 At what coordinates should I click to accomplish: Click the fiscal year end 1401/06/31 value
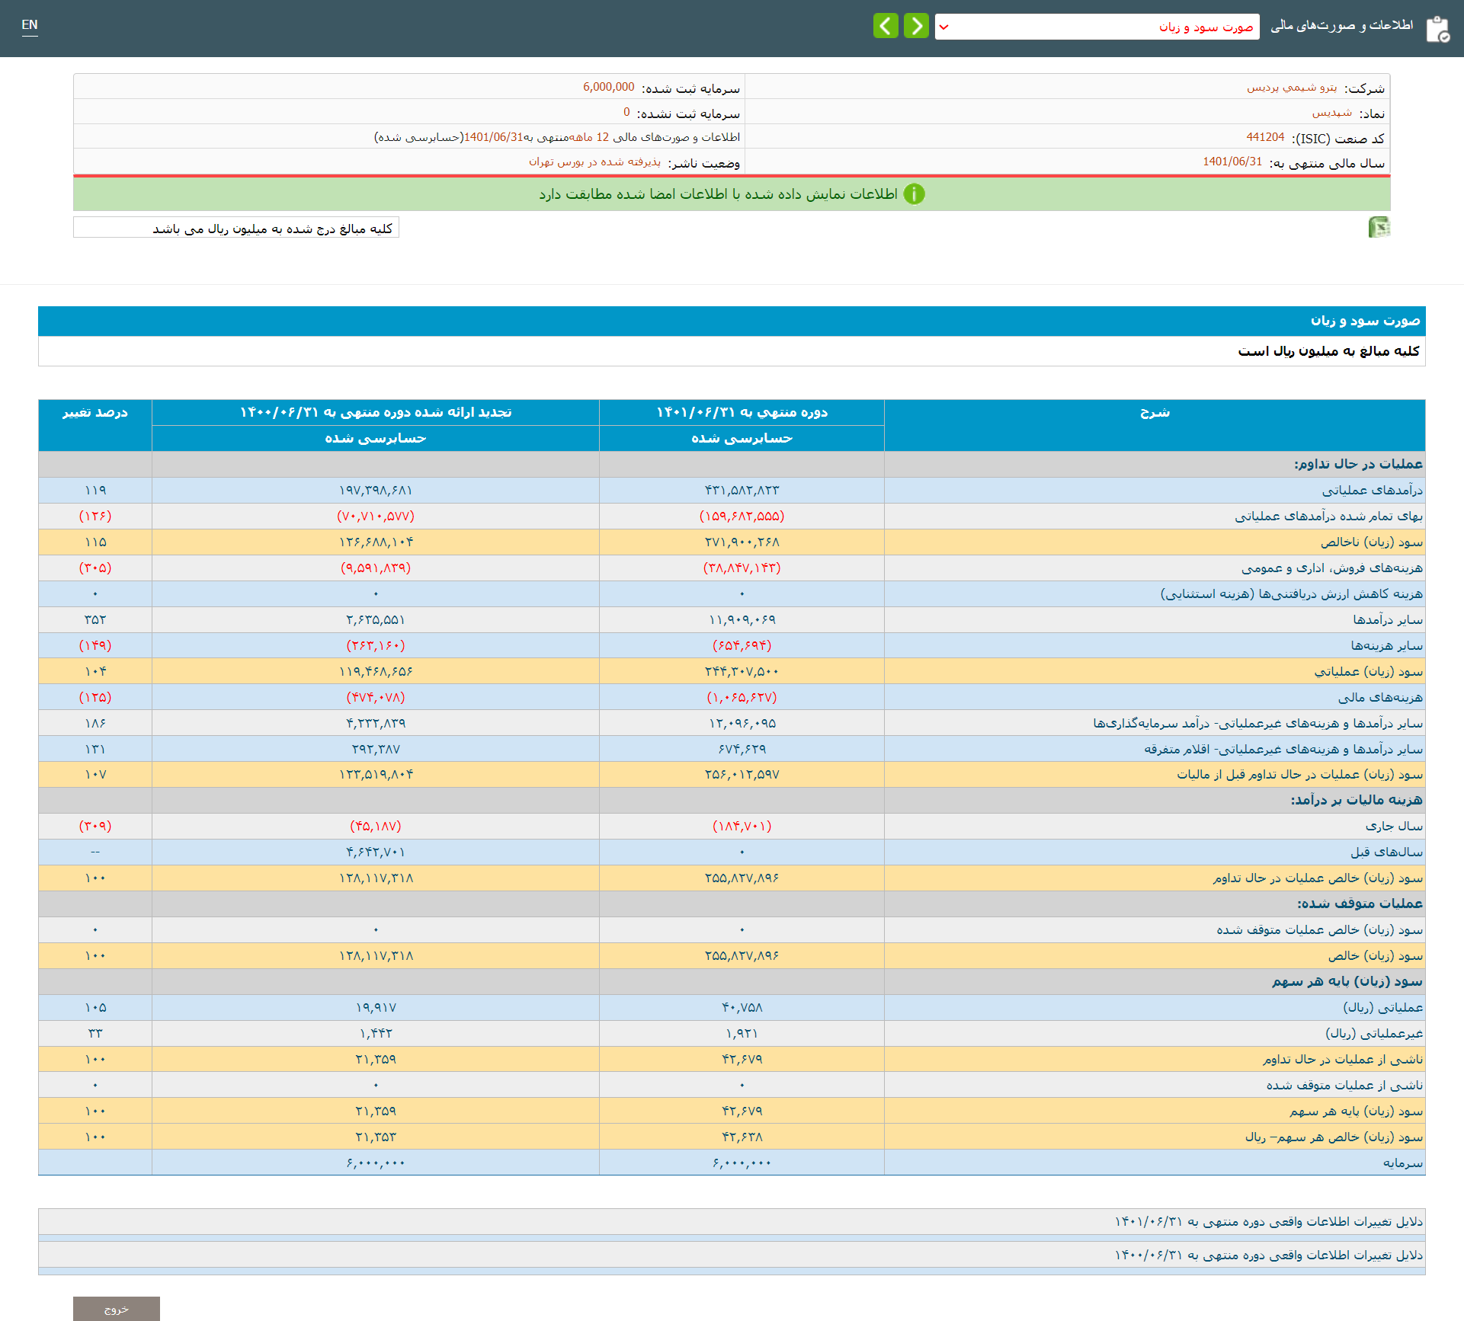coord(1232,162)
